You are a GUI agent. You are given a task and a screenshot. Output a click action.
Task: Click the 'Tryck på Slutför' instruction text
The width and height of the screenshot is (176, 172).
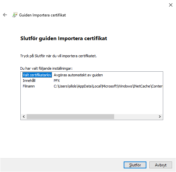click(x=58, y=56)
